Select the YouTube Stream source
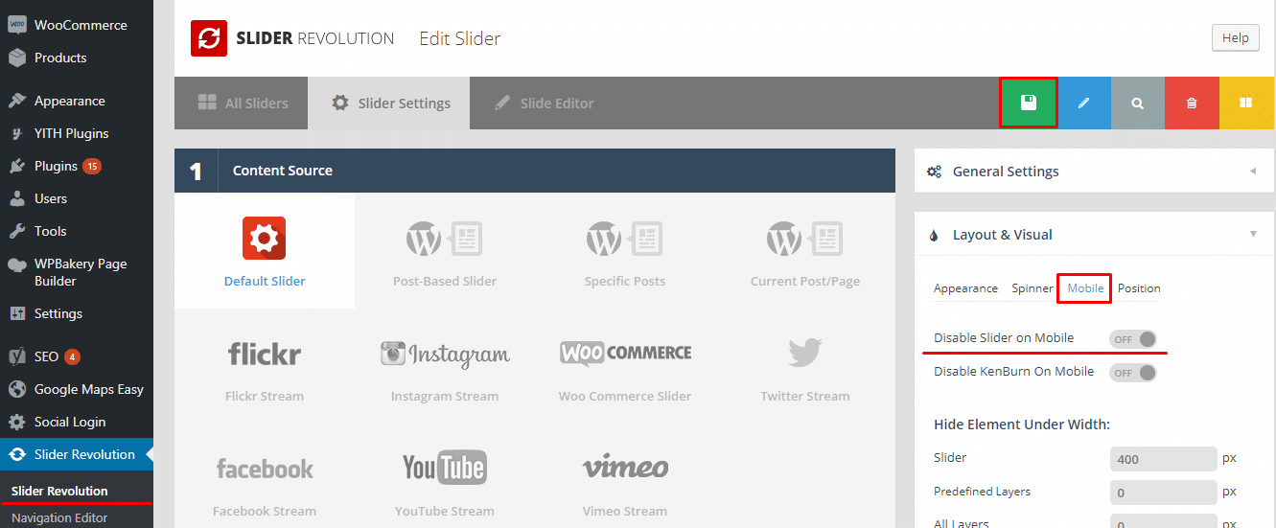 tap(445, 483)
